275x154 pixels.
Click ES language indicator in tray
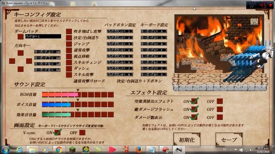tap(225, 149)
